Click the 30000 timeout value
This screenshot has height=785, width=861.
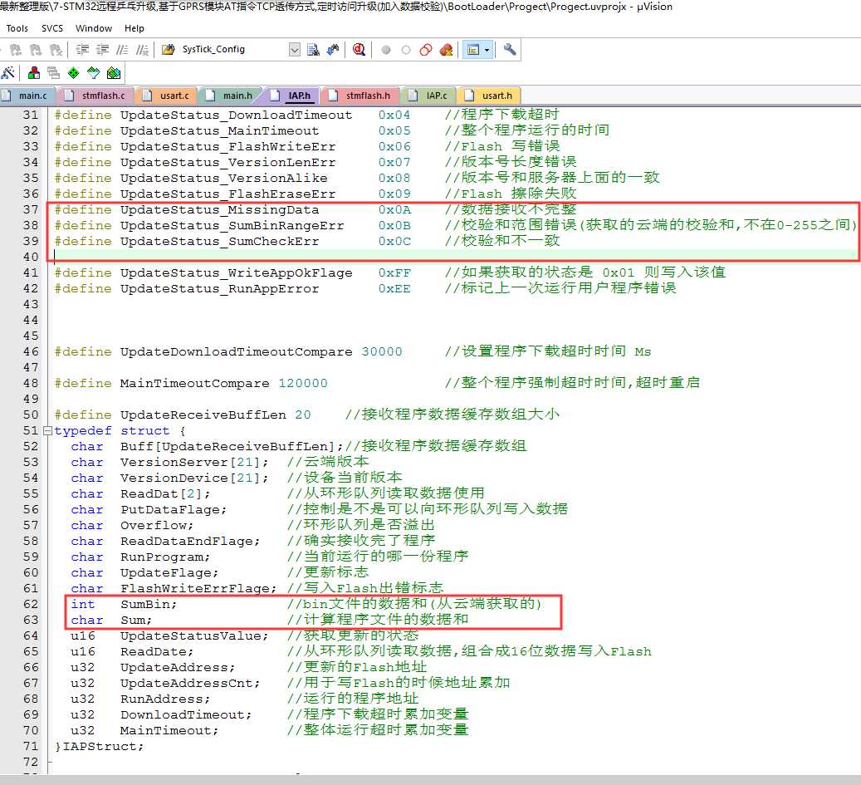(x=382, y=351)
